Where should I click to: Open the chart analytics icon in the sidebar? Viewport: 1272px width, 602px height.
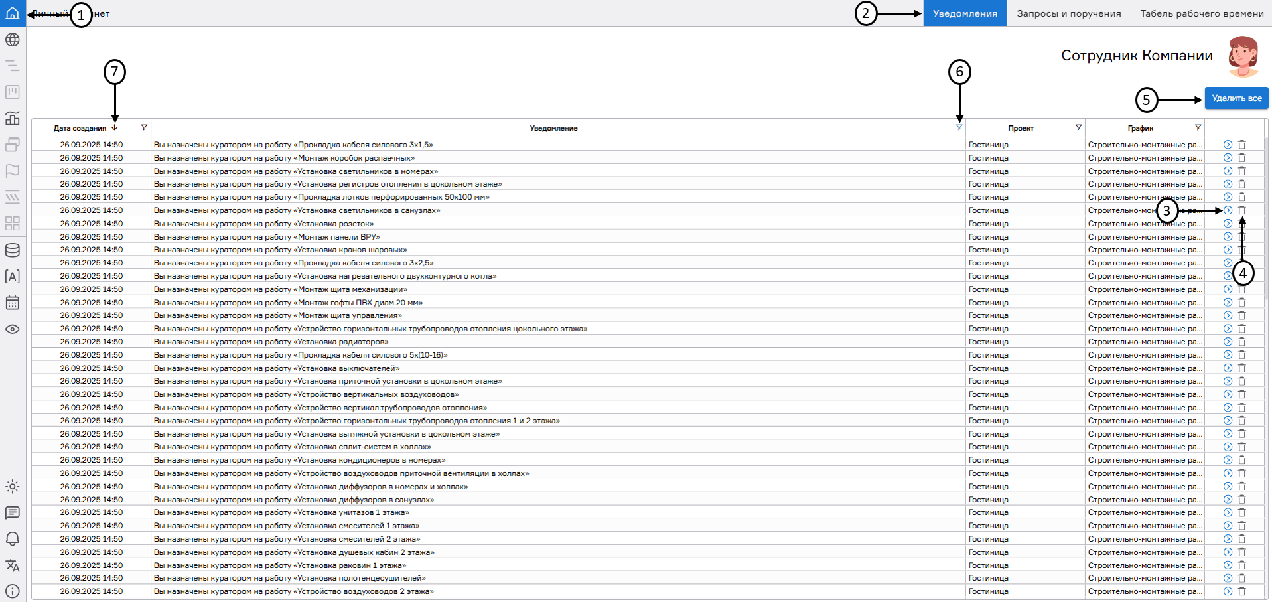coord(13,118)
